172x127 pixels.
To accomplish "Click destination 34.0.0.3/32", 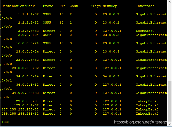I will pyautogui.click(x=27, y=85).
